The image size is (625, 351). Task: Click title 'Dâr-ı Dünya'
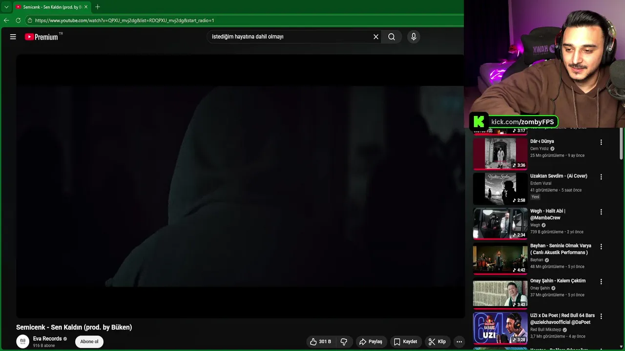pyautogui.click(x=542, y=141)
